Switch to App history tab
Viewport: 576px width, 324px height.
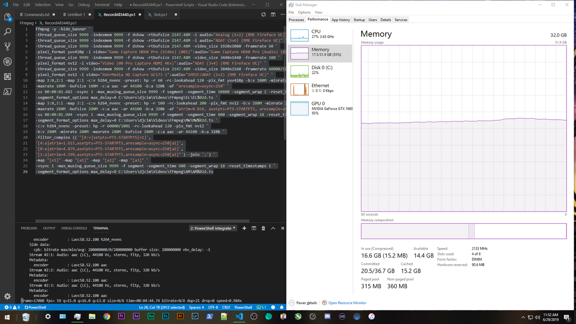pos(341,20)
